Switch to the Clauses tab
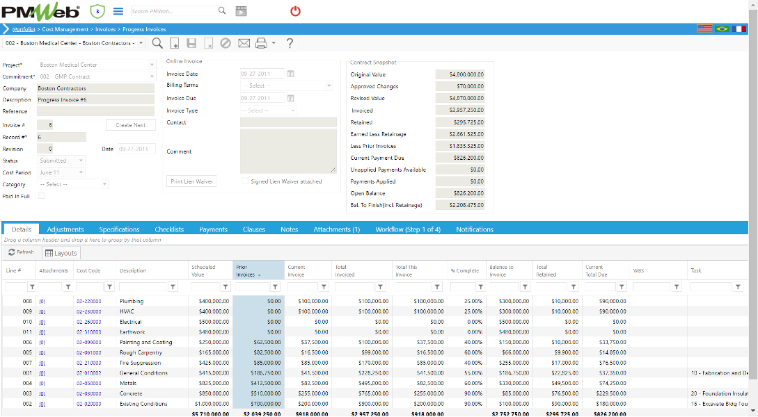The width and height of the screenshot is (758, 417). tap(254, 229)
